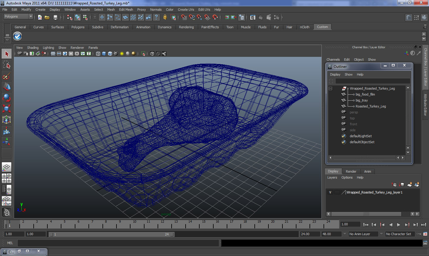
Task: Select the arrow Select tool
Action: coord(7,54)
